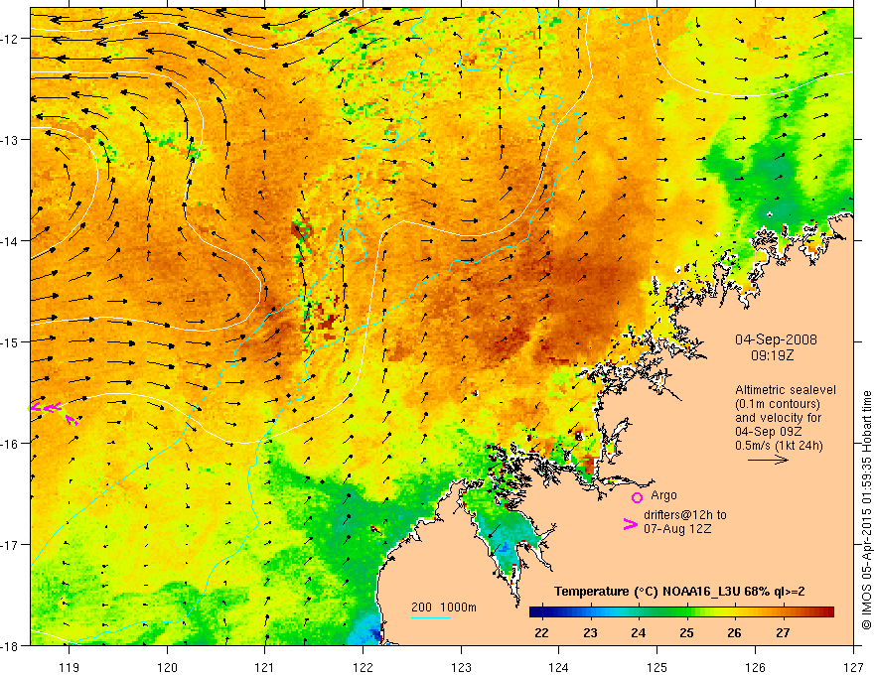Screen dimensions: 874x675
Task: Click the '07-Aug 12Z' legend text
Action: tap(677, 529)
